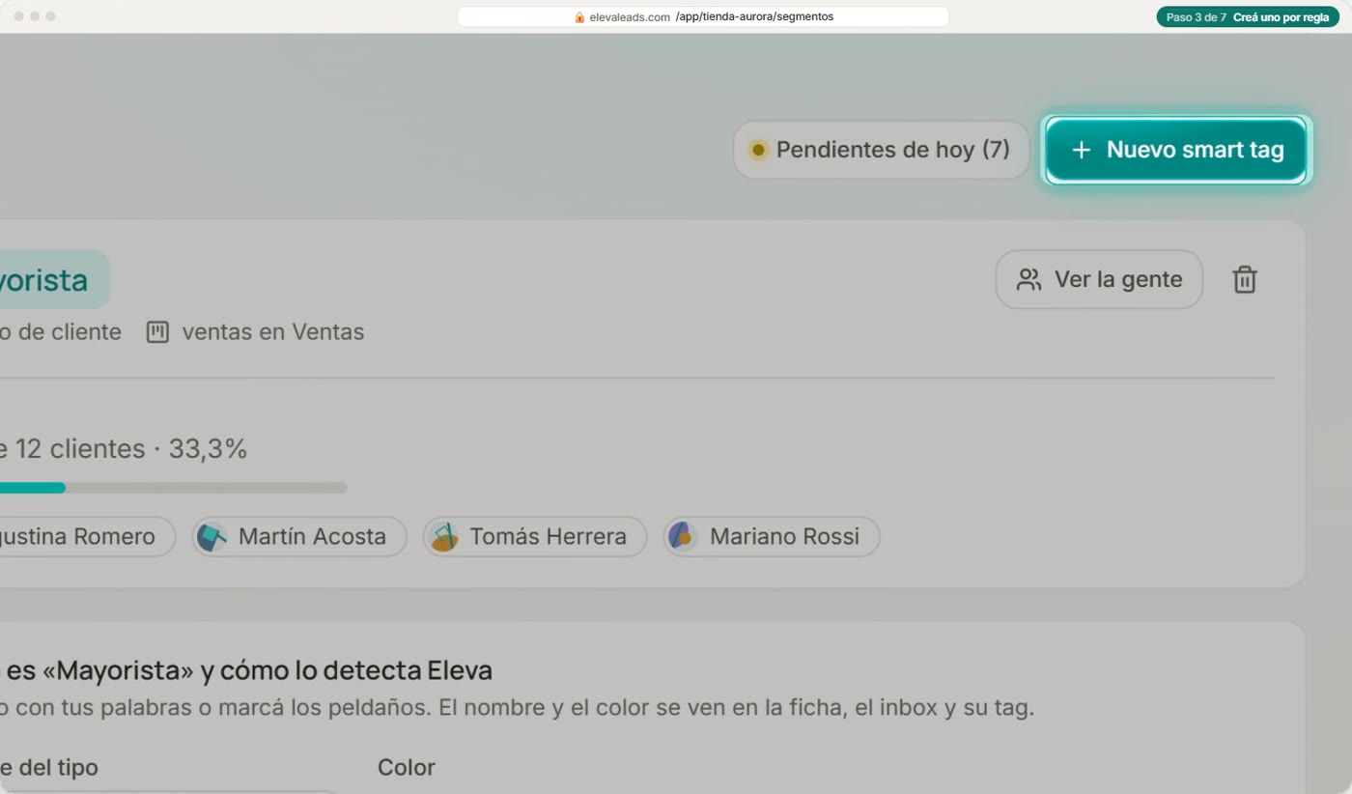Click the board icon beside ventas en Ventas
1352x794 pixels.
[157, 332]
